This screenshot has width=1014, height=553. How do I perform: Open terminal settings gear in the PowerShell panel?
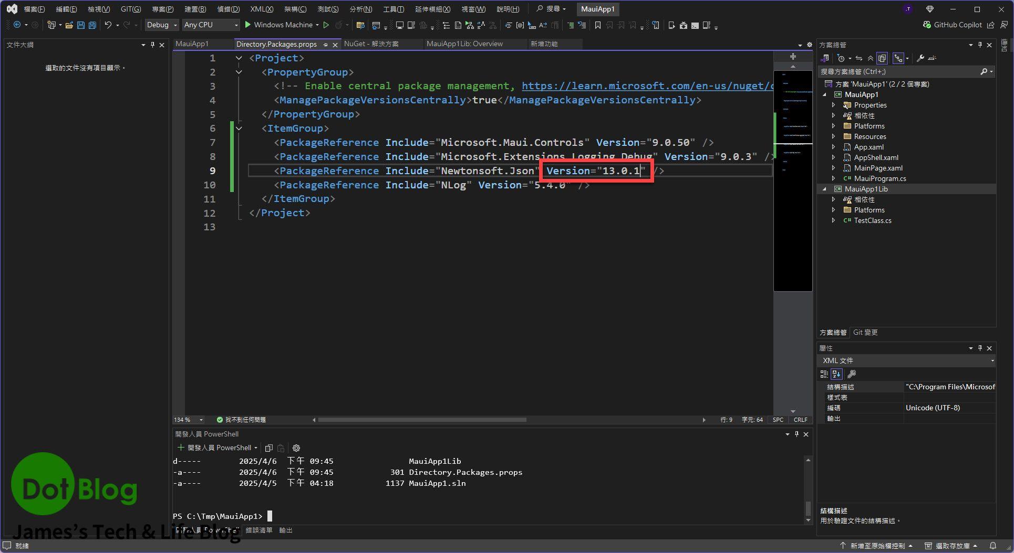point(296,448)
